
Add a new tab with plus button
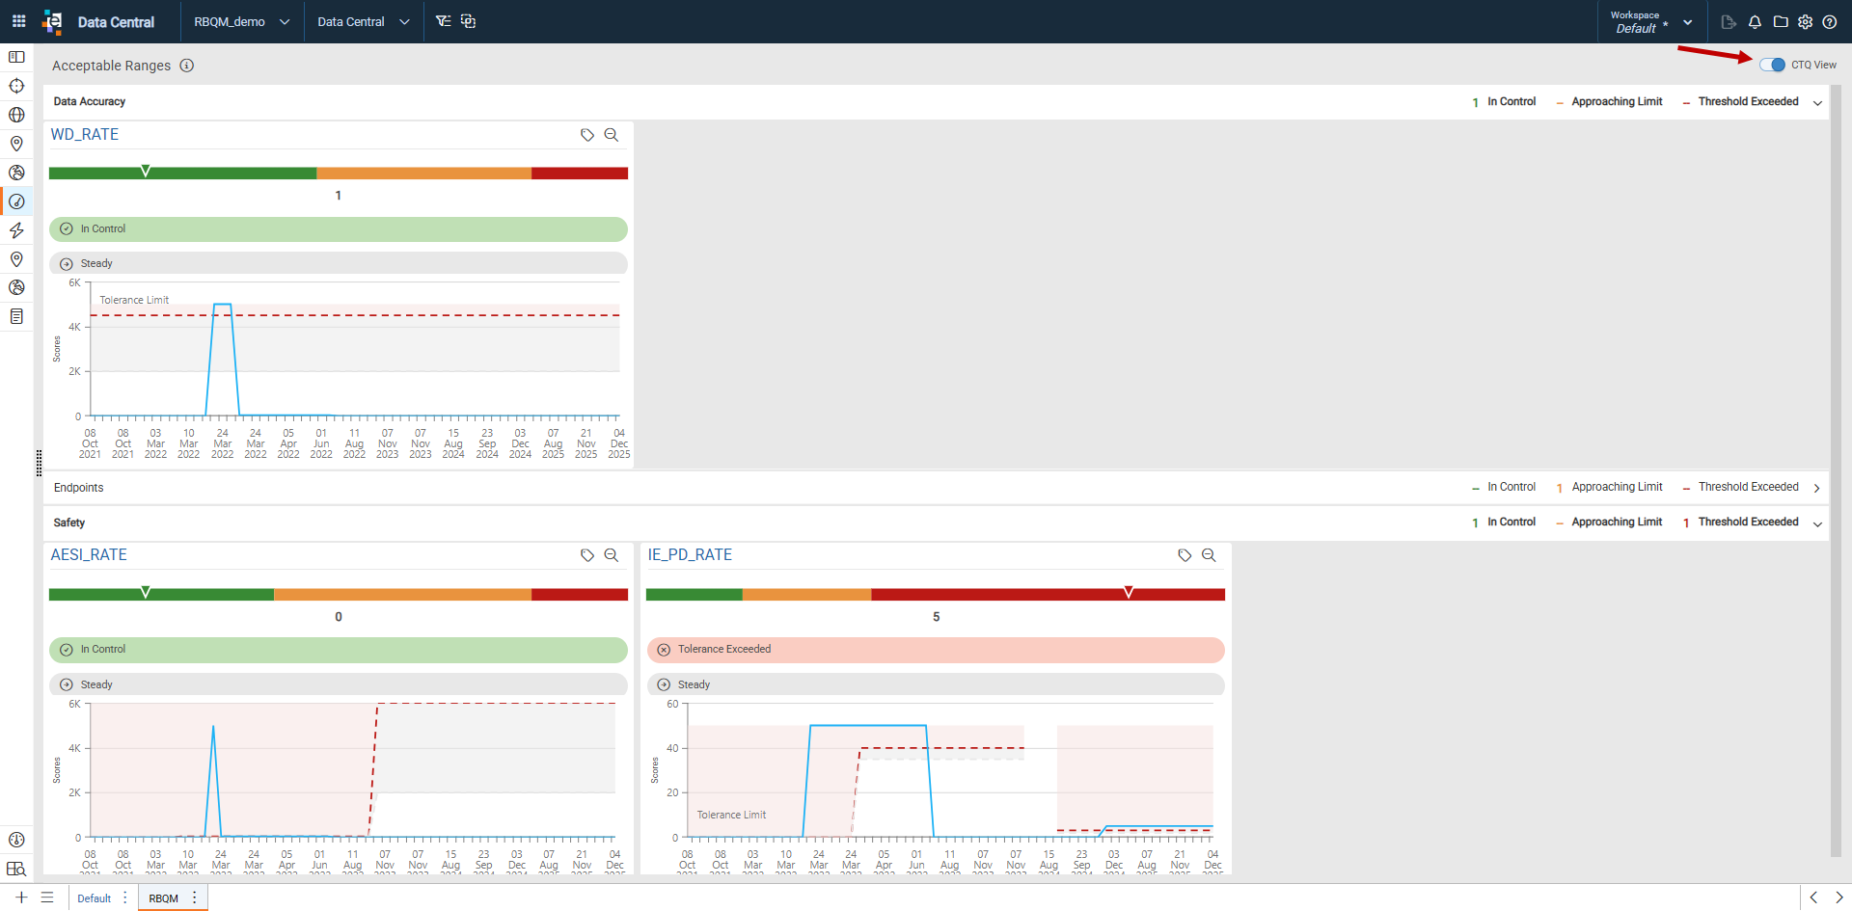coord(21,898)
